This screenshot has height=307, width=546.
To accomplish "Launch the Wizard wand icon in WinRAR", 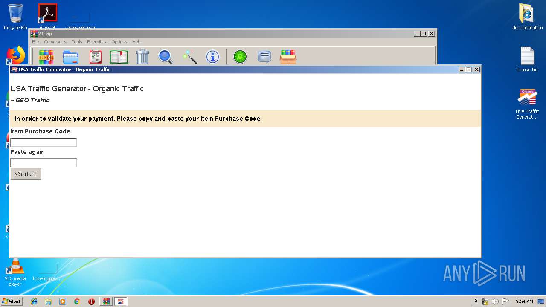I will click(189, 57).
